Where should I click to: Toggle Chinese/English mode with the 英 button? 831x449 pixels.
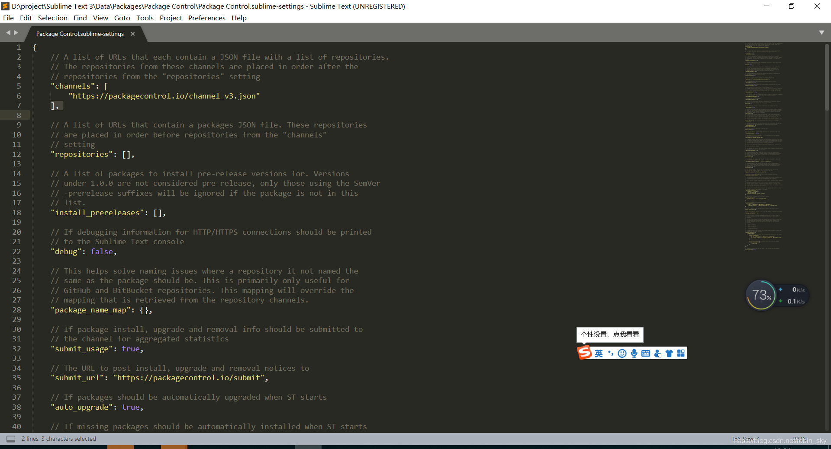(599, 353)
